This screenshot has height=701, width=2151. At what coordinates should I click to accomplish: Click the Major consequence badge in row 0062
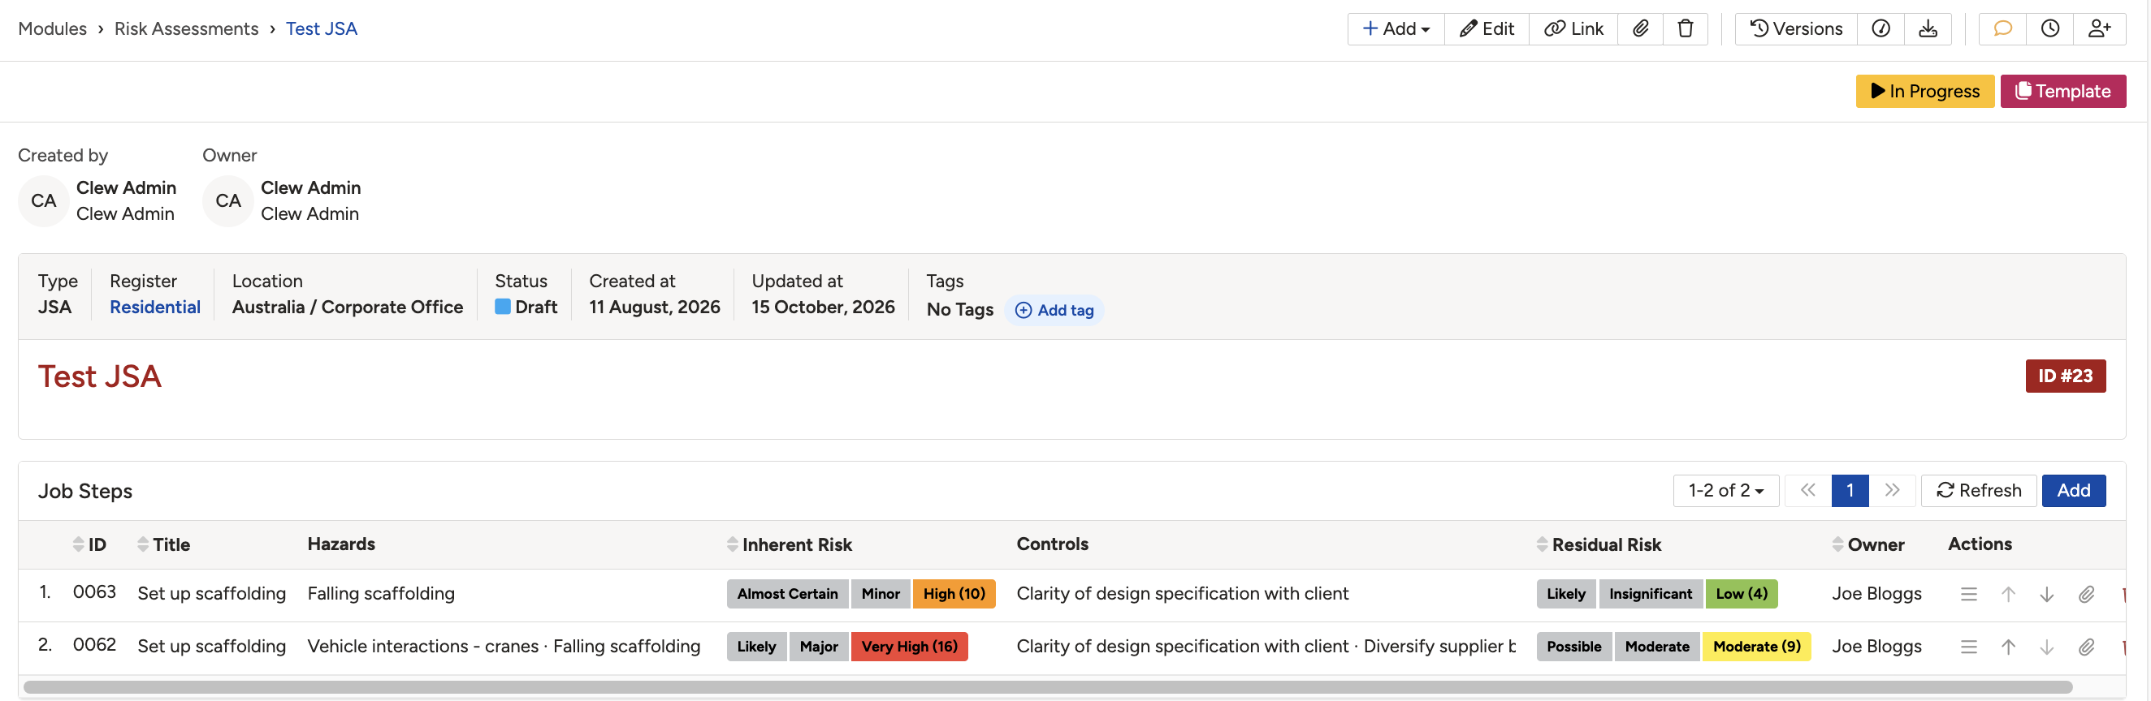coord(818,647)
